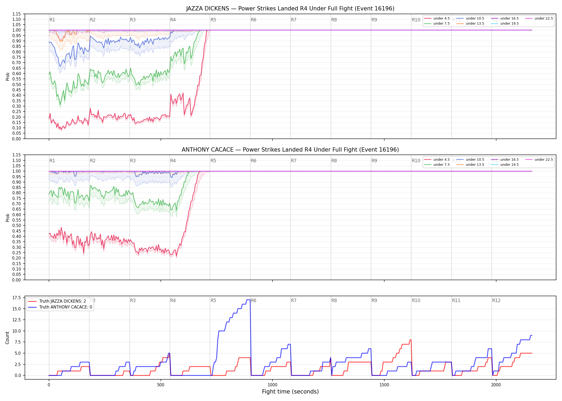
Task: Click R6 round label in Anthony Cacace chart
Action: (253, 161)
